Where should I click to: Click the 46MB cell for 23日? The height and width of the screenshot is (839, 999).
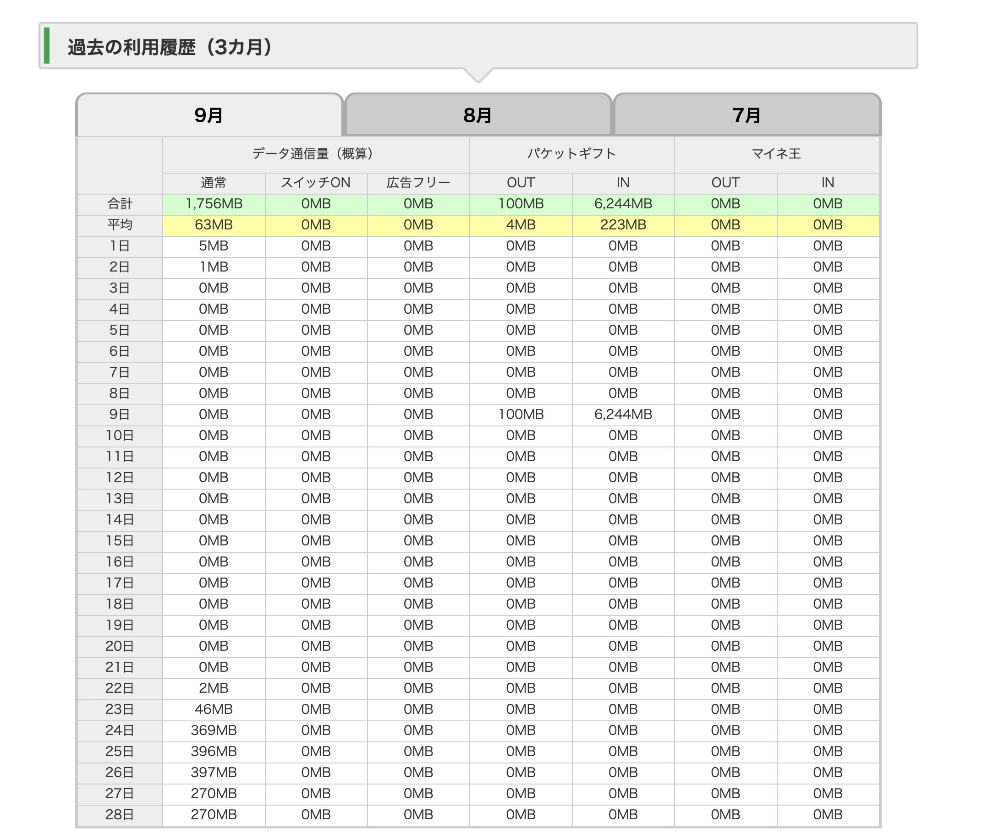click(213, 710)
